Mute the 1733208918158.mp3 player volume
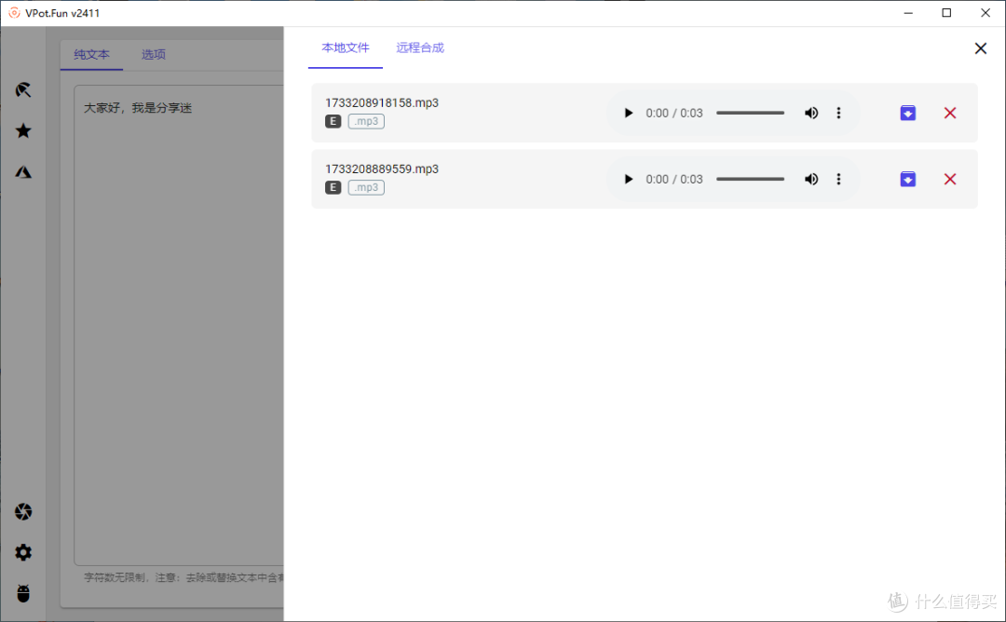Viewport: 1006px width, 622px height. tap(811, 113)
